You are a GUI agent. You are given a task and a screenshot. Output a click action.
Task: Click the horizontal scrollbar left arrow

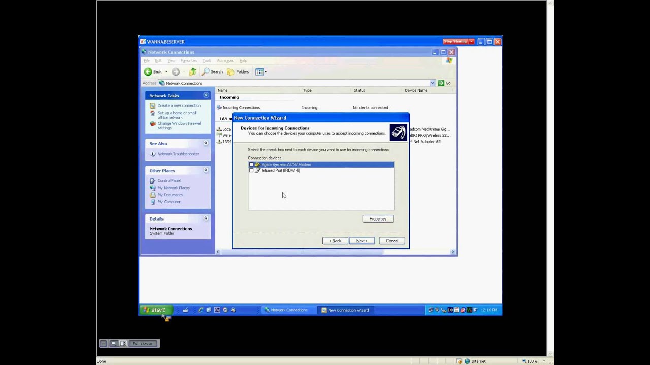(218, 252)
